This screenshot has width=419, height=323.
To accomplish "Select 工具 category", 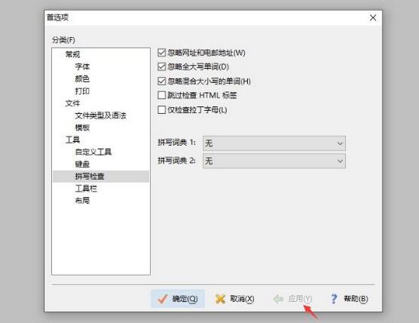I will click(72, 140).
